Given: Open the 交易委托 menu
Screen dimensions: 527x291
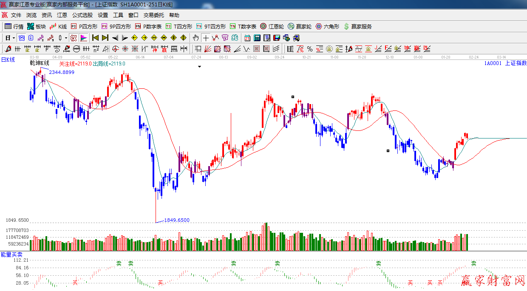Looking at the screenshot, I should pyautogui.click(x=153, y=15).
